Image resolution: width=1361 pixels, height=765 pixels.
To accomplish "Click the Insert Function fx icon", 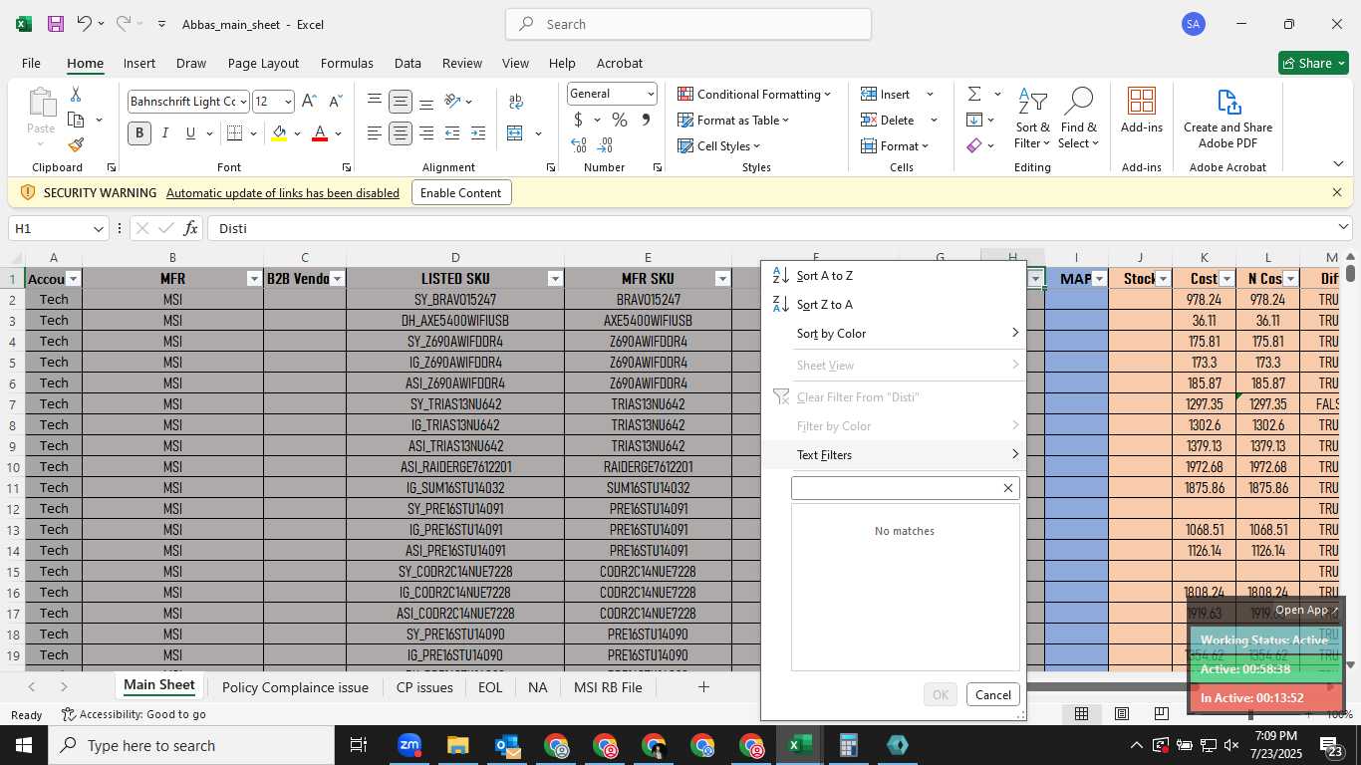I will (191, 228).
